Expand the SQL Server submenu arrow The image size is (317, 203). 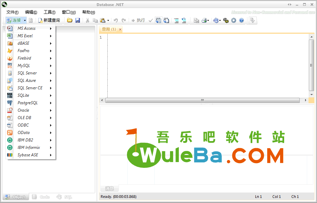tap(51, 73)
